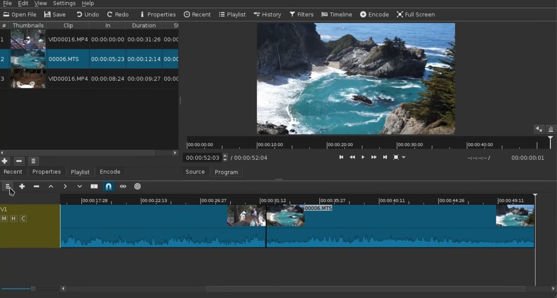Toggle composite C button on V1
Image resolution: width=557 pixels, height=298 pixels.
(x=23, y=219)
